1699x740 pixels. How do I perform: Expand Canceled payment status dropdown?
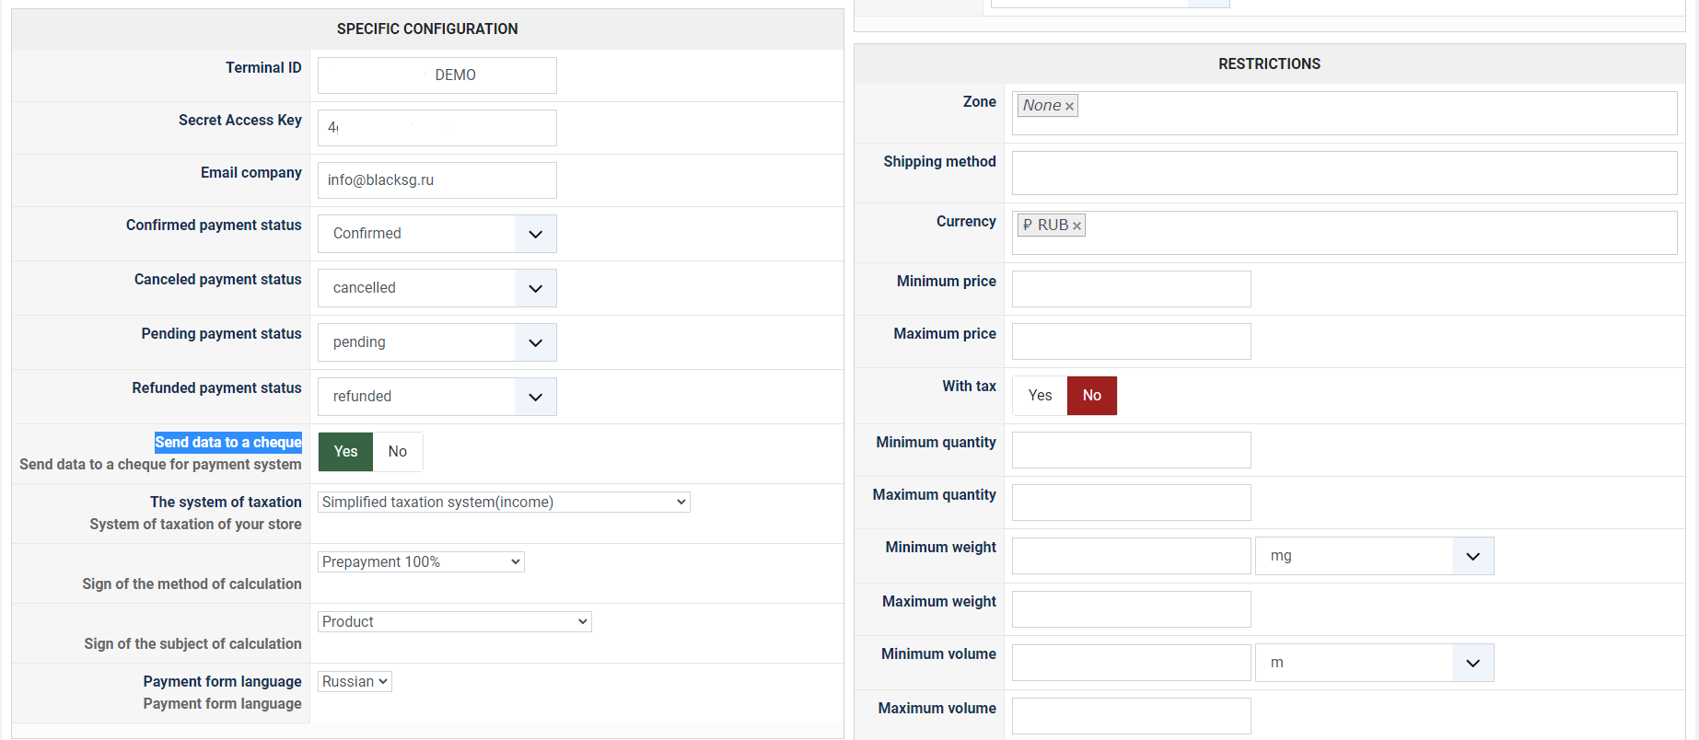[x=436, y=288]
